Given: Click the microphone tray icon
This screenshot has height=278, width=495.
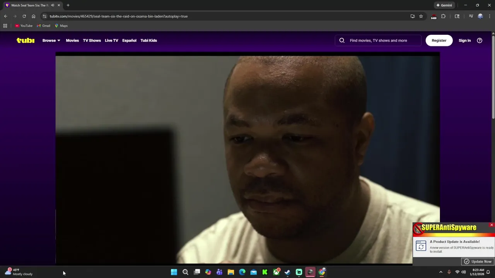Looking at the screenshot, I should 449,272.
